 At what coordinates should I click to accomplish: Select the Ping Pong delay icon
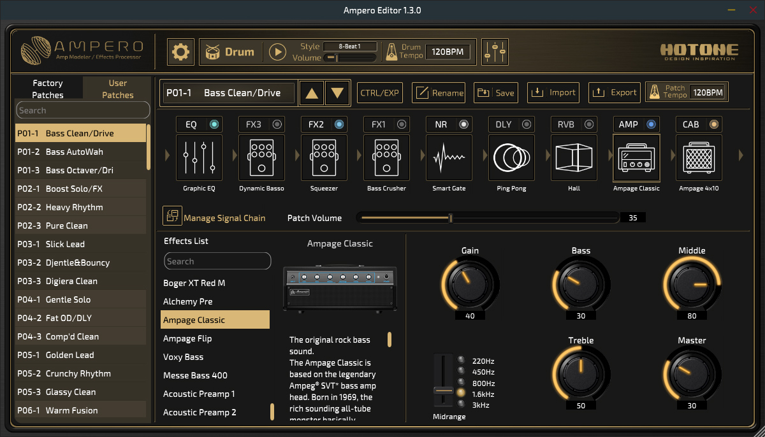pos(512,157)
